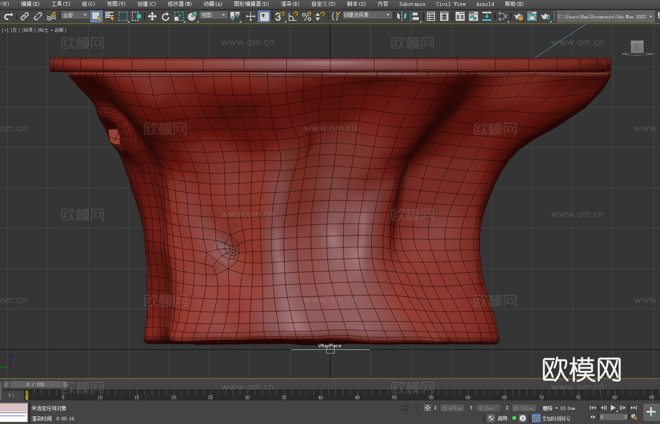Open the Rendered Frame Window
The width and height of the screenshot is (660, 424).
click(x=532, y=16)
